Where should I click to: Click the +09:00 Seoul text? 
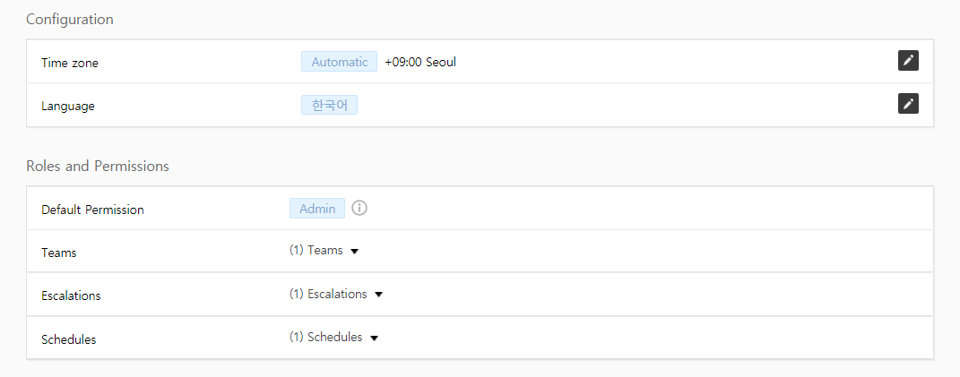(x=420, y=62)
